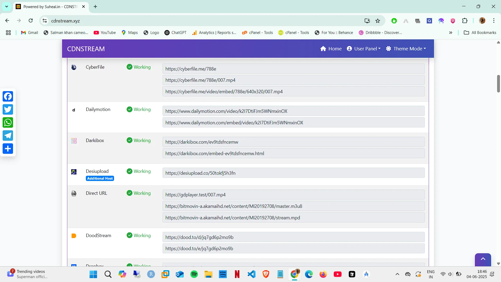Viewport: 501px width, 282px height.
Task: Reload the cdnstream.xyz page
Action: tap(31, 21)
